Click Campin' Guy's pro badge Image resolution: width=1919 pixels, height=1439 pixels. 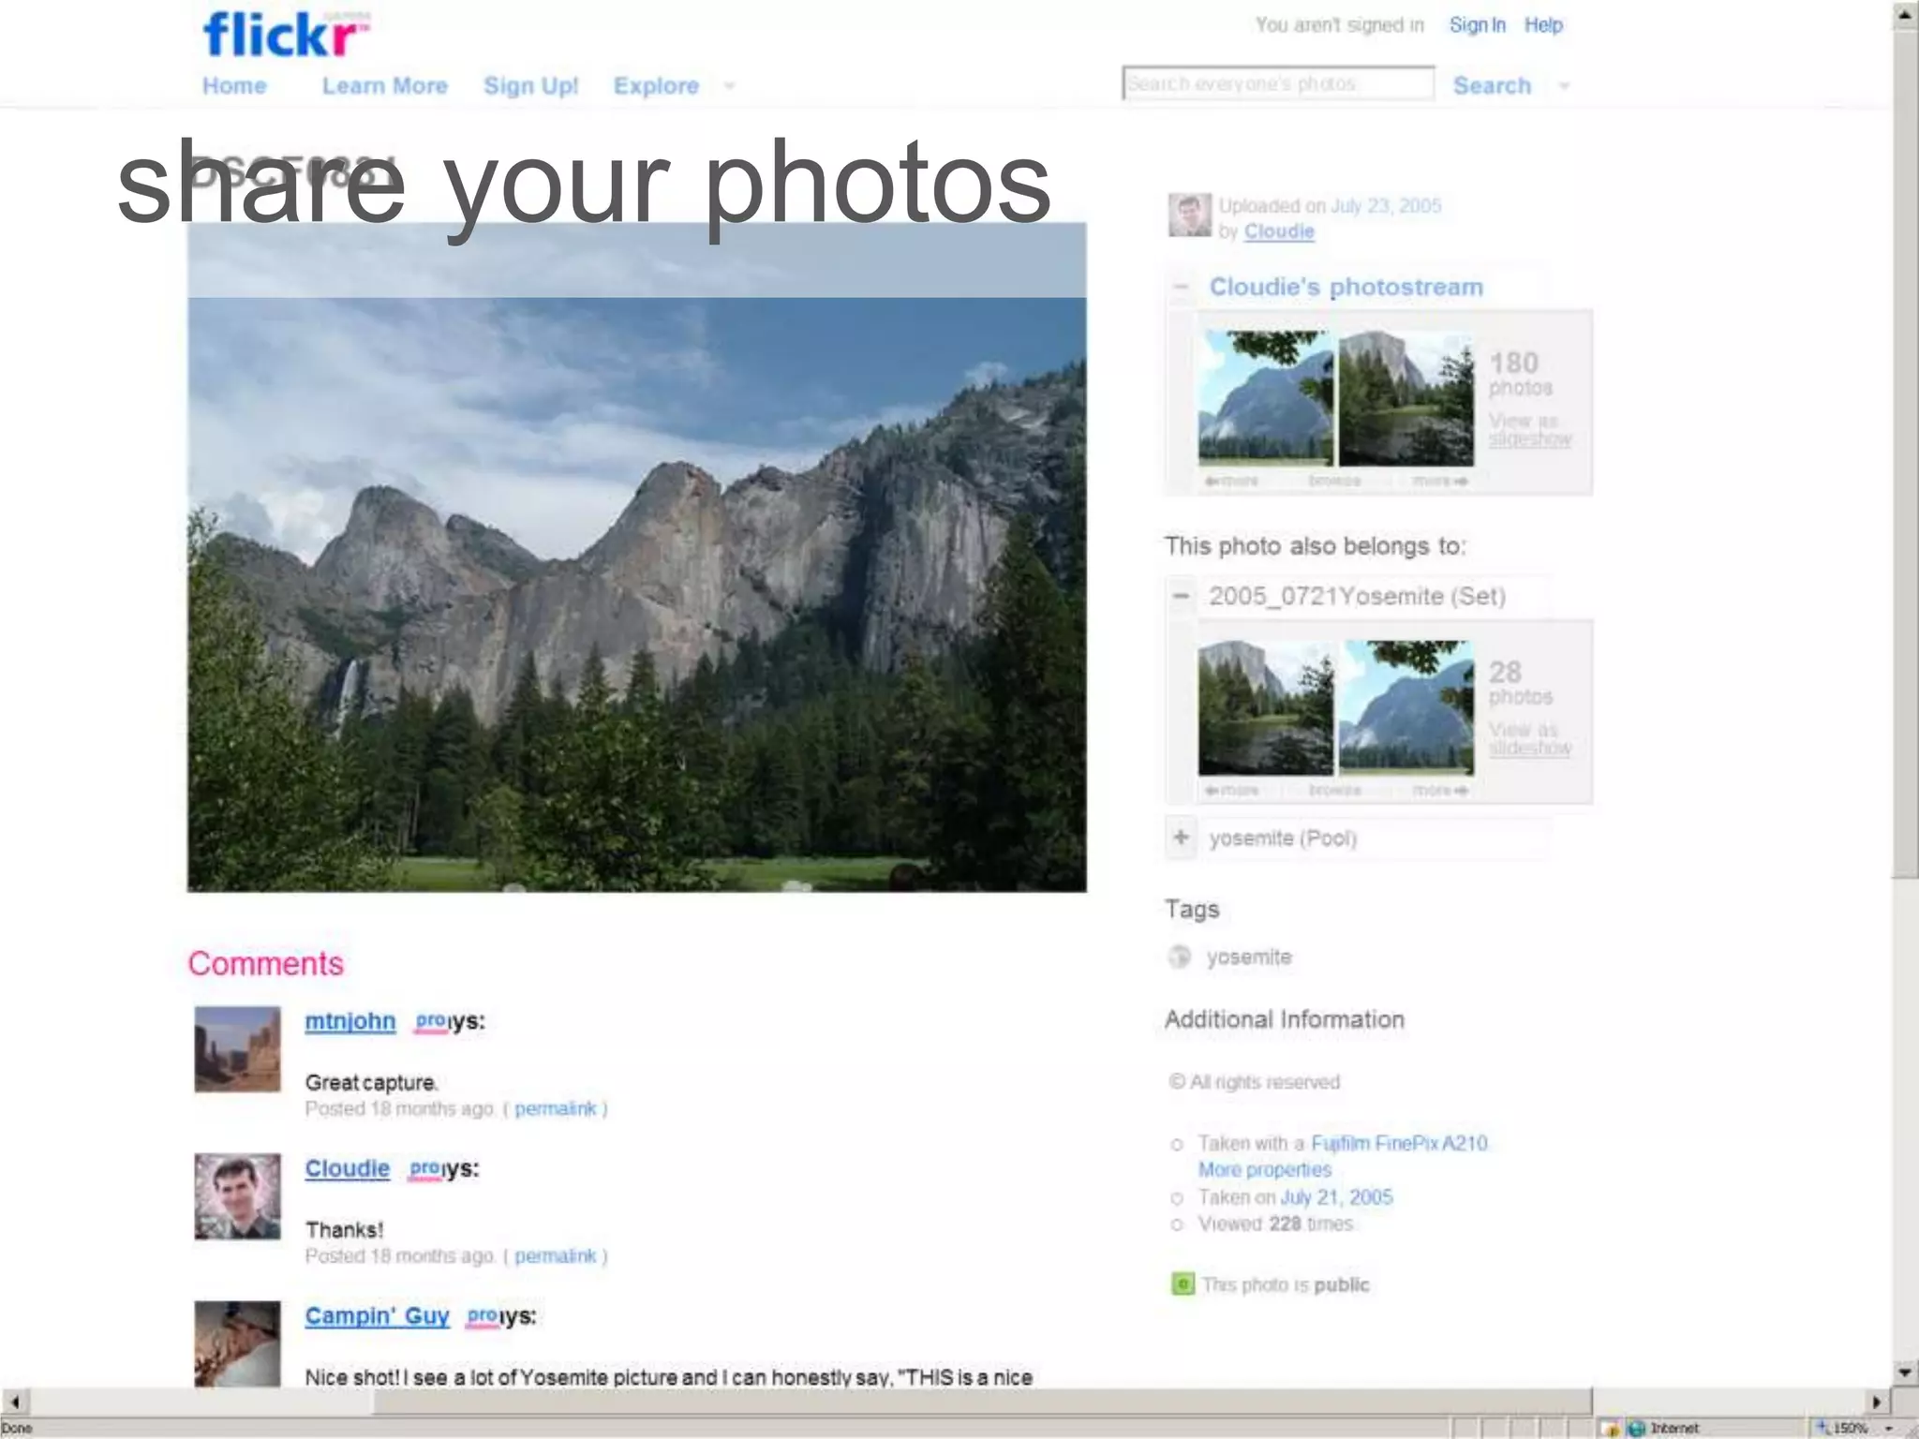[x=482, y=1316]
